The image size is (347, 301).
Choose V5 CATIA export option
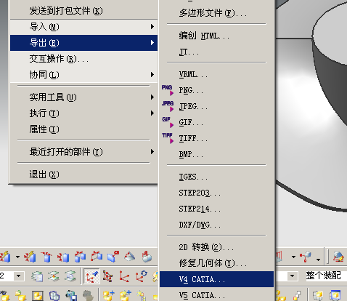216,295
